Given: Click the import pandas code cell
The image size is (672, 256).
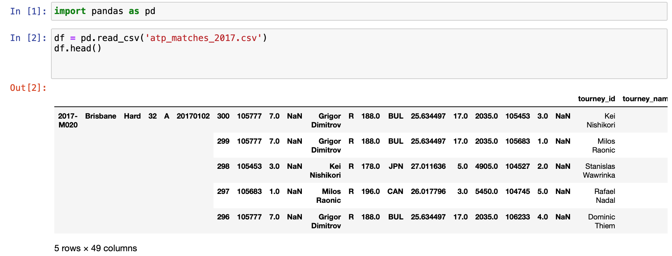Looking at the screenshot, I should click(x=359, y=11).
